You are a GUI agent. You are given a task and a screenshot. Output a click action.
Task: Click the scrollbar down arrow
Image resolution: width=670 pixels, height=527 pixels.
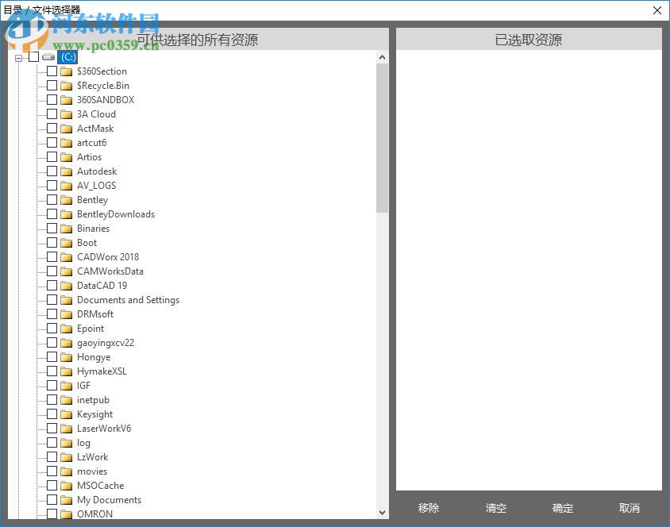point(382,512)
